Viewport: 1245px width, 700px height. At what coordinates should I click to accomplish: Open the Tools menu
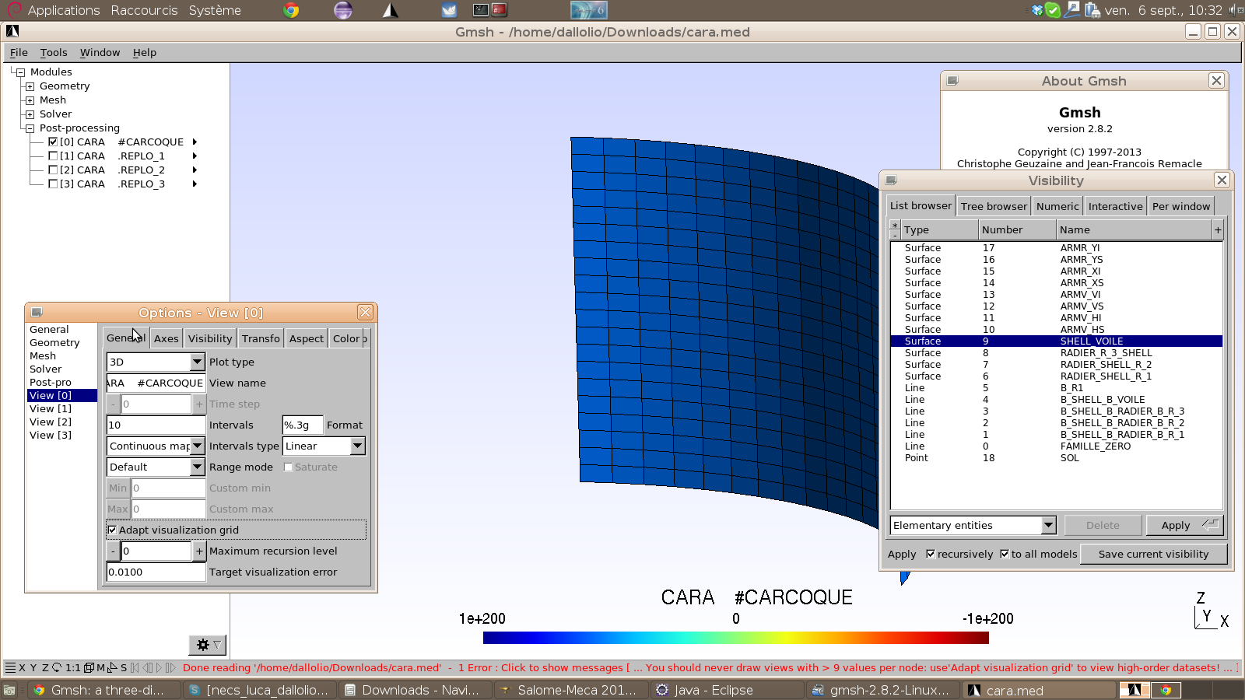tap(54, 52)
